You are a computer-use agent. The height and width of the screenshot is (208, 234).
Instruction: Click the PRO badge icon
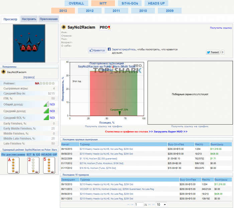pos(105,27)
